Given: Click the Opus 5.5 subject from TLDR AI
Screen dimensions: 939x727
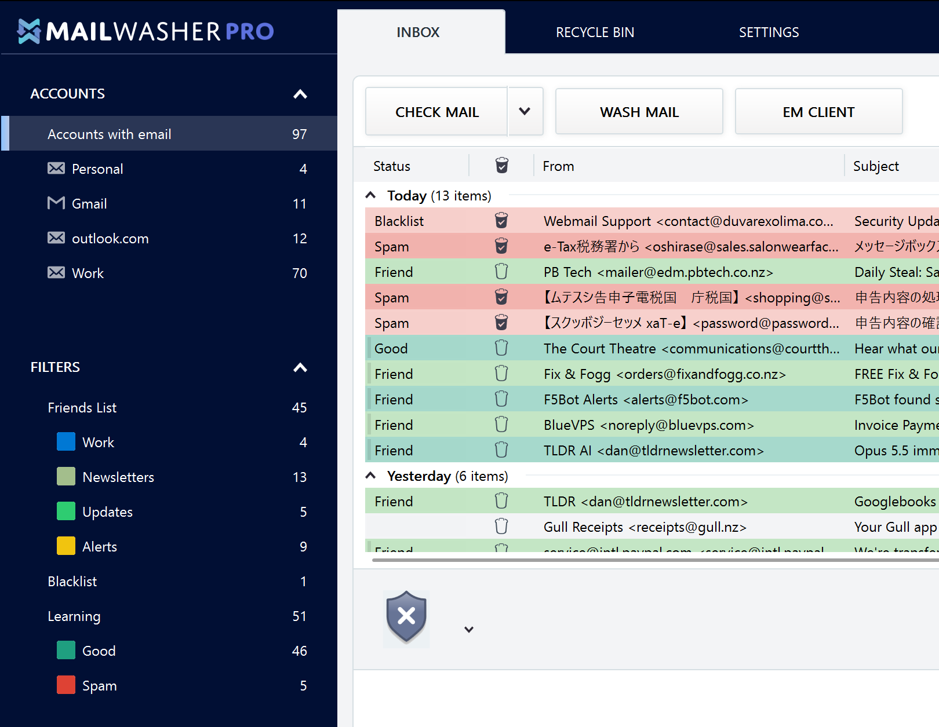Looking at the screenshot, I should coord(896,450).
